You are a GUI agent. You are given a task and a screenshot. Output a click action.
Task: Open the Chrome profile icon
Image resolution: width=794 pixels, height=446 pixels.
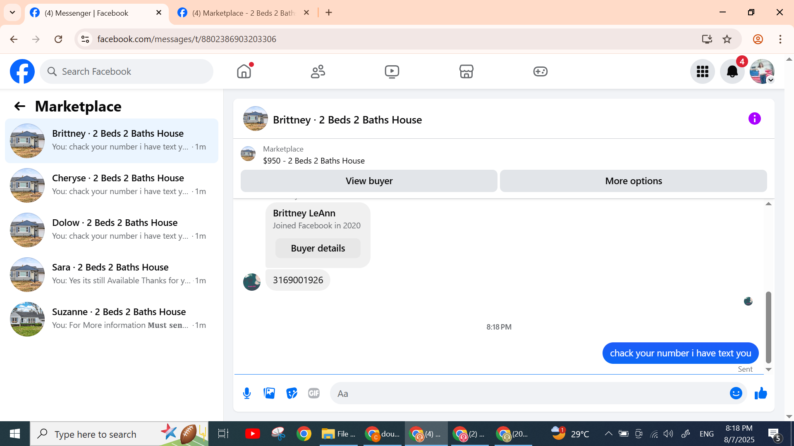coord(758,39)
